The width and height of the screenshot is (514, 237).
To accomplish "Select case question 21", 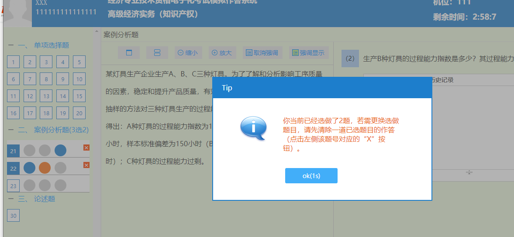I will pyautogui.click(x=13, y=151).
